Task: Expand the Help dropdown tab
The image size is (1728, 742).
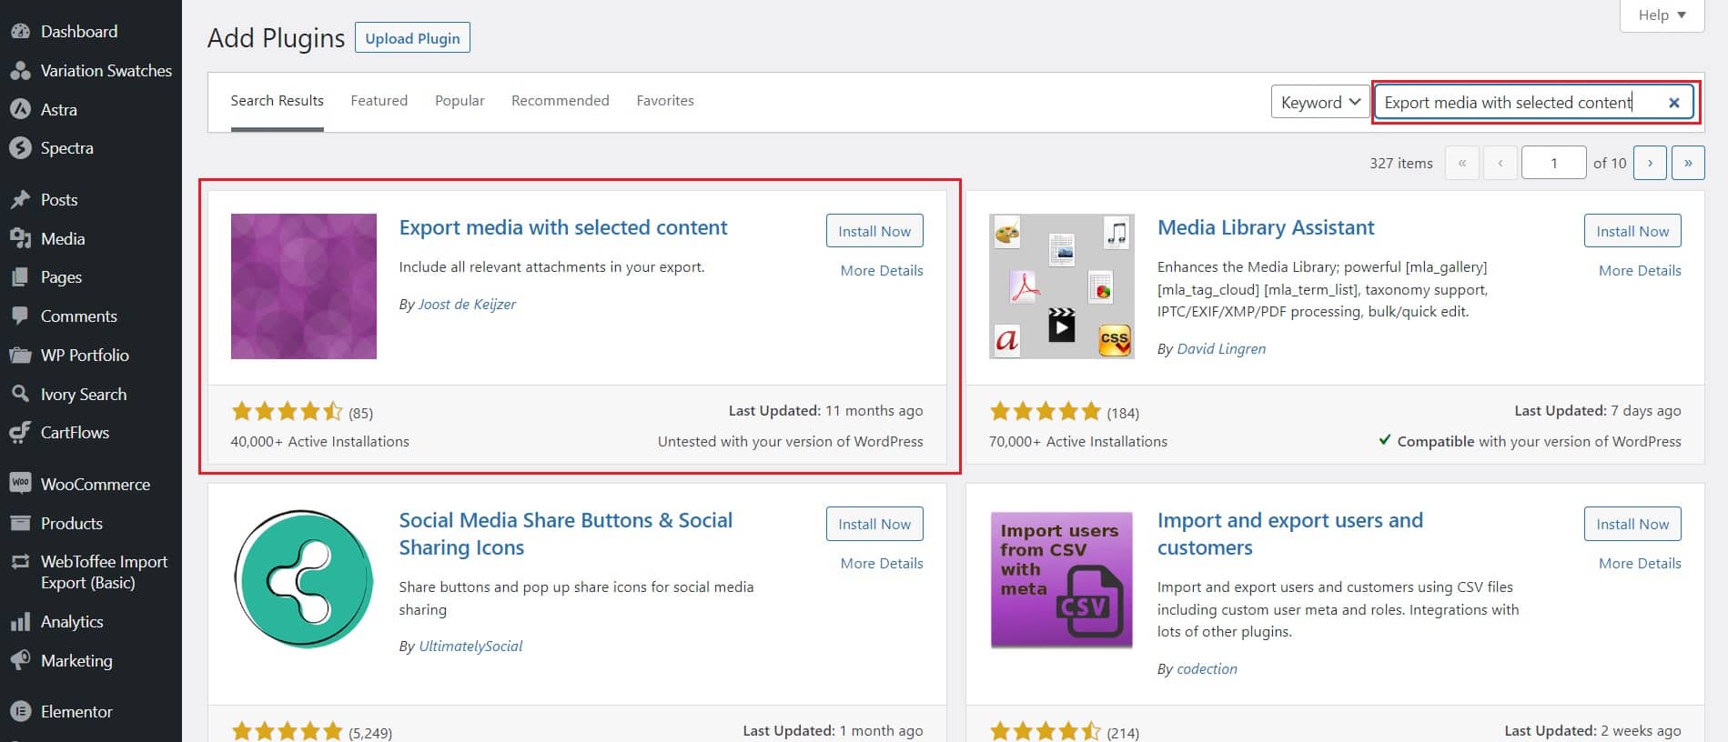Action: coord(1662,15)
